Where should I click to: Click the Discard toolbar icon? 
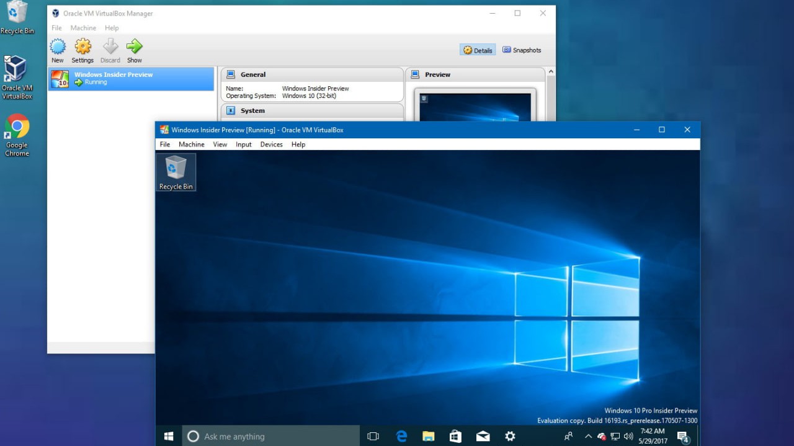pyautogui.click(x=110, y=47)
